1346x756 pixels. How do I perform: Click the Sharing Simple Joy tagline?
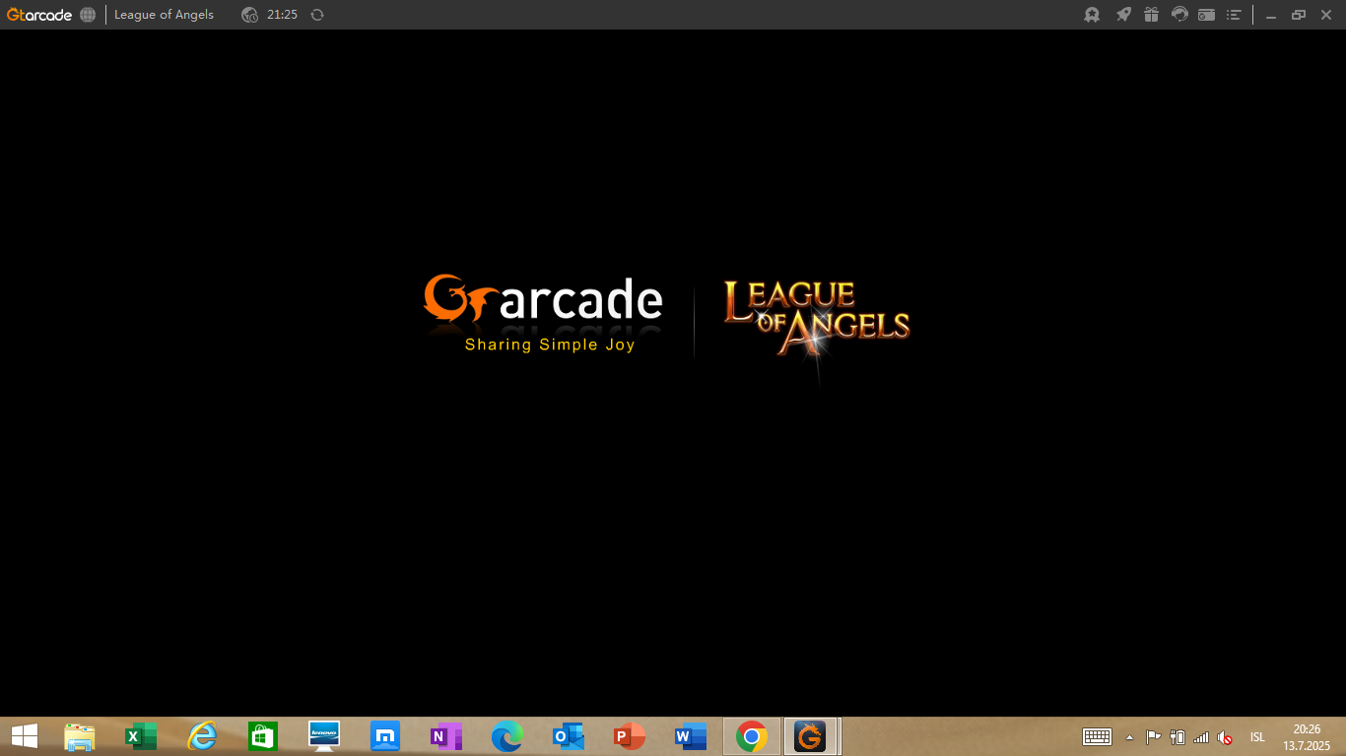click(x=550, y=345)
